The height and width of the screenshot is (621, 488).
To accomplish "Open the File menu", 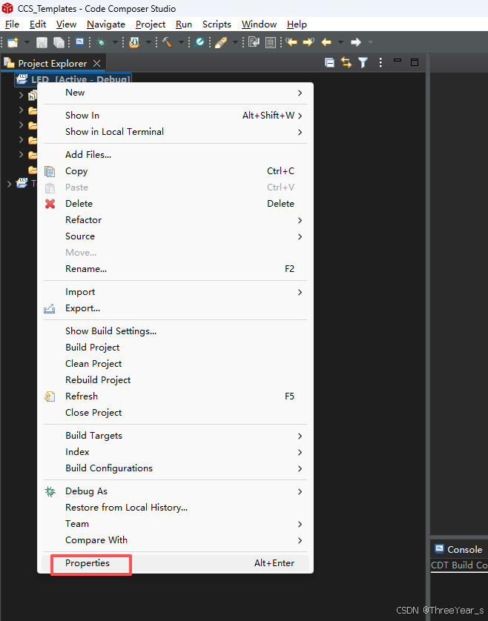I will point(12,24).
